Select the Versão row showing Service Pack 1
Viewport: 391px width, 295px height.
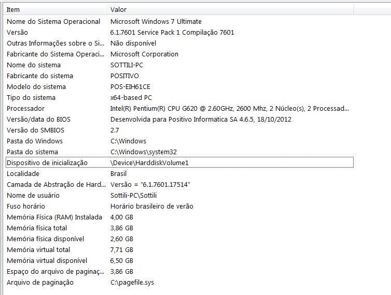pyautogui.click(x=179, y=33)
